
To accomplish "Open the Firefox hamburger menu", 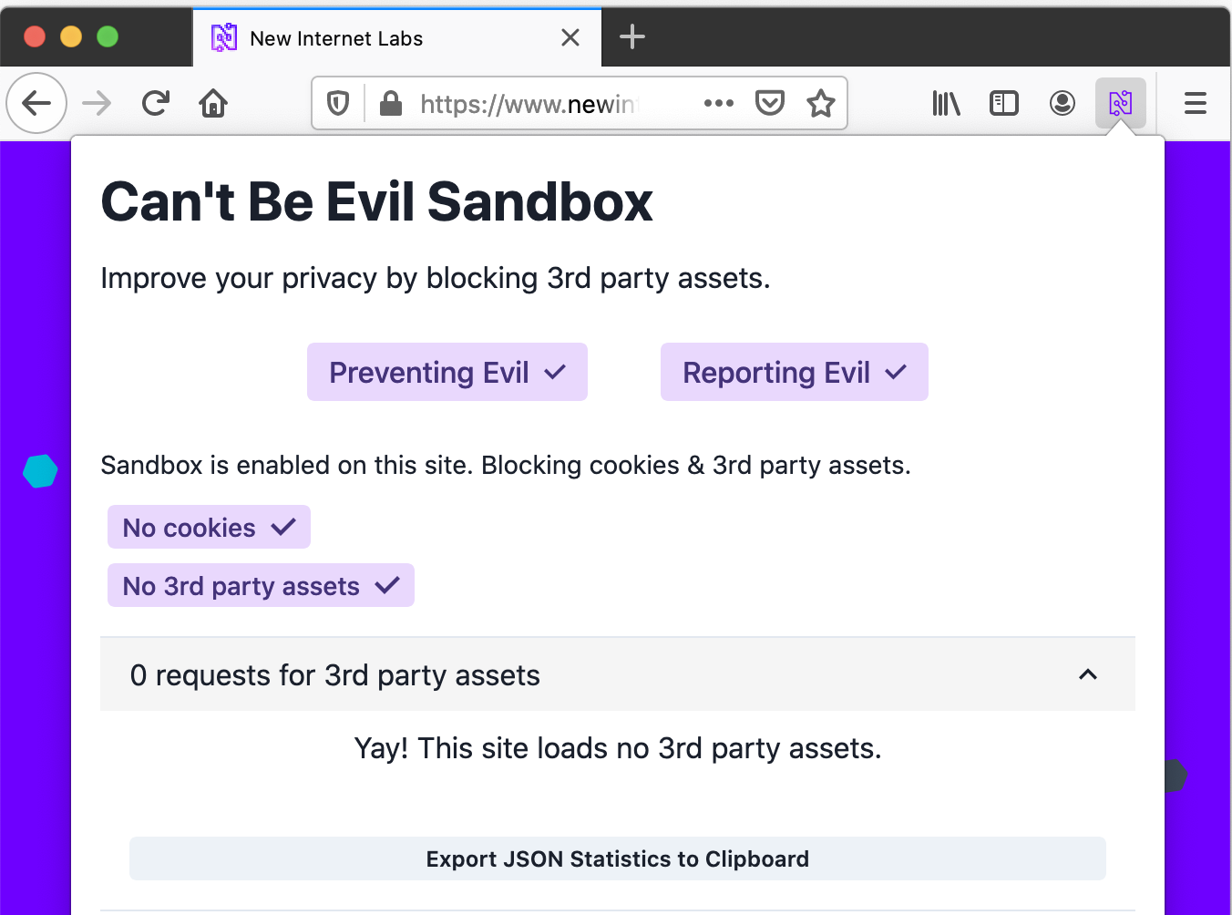I will coord(1195,103).
